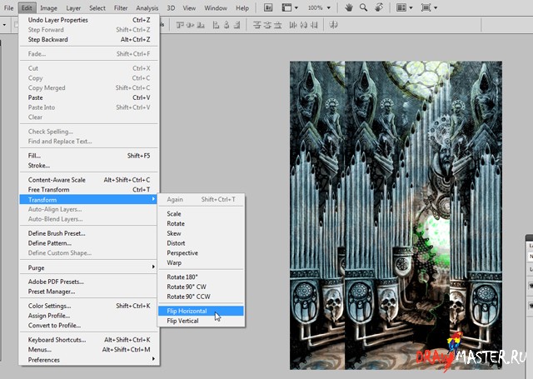Click Align Bottom Edges icon
Viewport: 533px width, 379px height.
point(201,25)
